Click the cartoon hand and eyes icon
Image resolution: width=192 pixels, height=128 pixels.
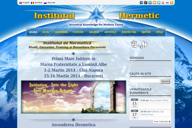[139, 44]
